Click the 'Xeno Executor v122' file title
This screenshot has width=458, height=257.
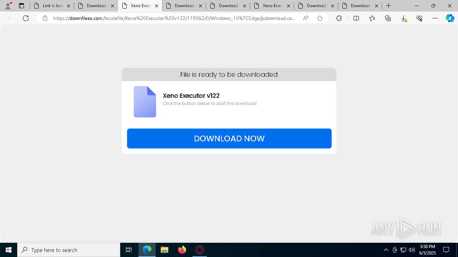[191, 96]
